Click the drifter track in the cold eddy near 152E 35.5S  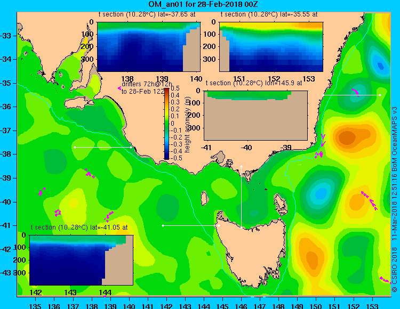pyautogui.click(x=355, y=92)
